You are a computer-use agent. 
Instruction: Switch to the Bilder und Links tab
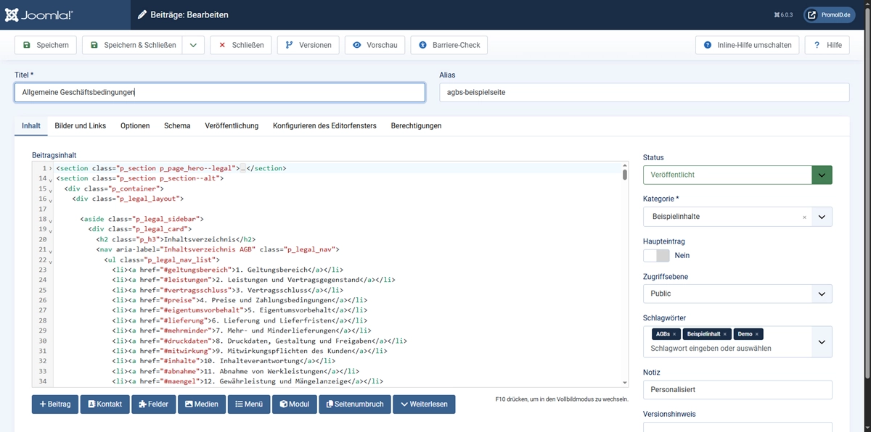(x=80, y=125)
